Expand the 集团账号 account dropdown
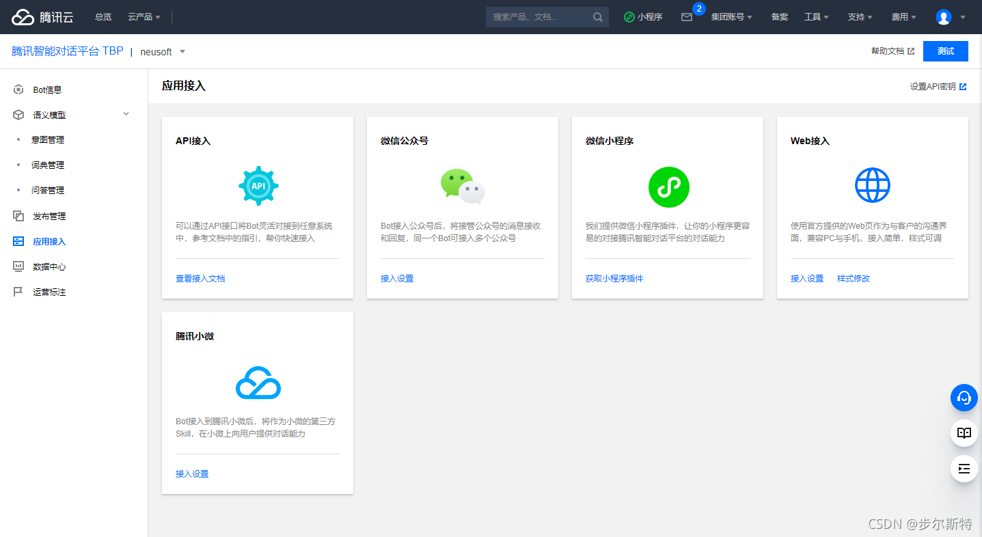The image size is (982, 537). click(731, 17)
